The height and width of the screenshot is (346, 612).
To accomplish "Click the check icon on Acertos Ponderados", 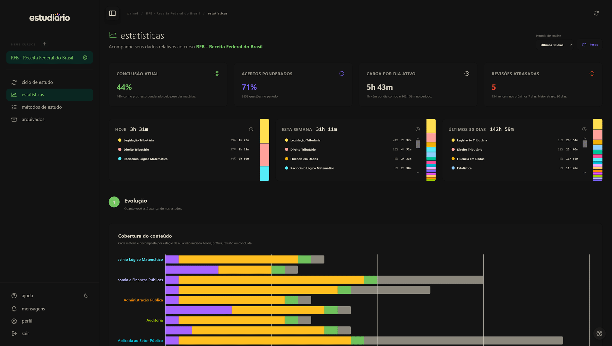I will 342,74.
